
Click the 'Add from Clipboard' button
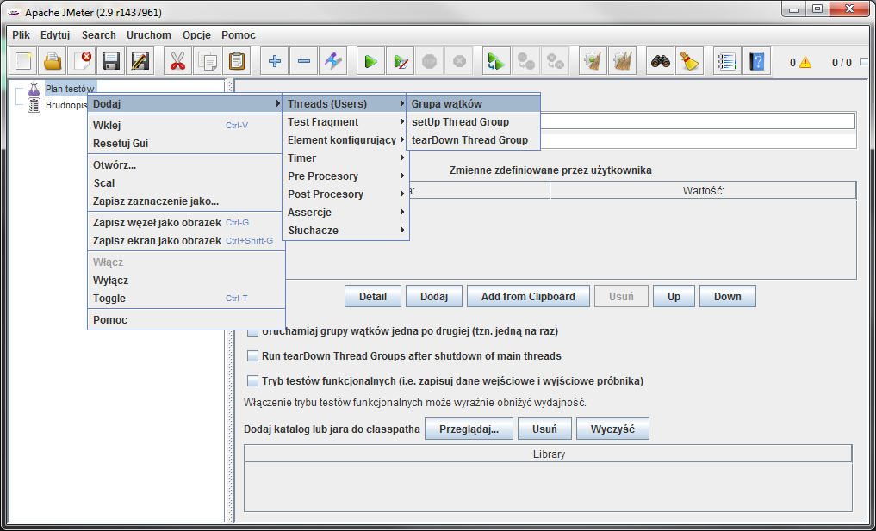pyautogui.click(x=528, y=297)
